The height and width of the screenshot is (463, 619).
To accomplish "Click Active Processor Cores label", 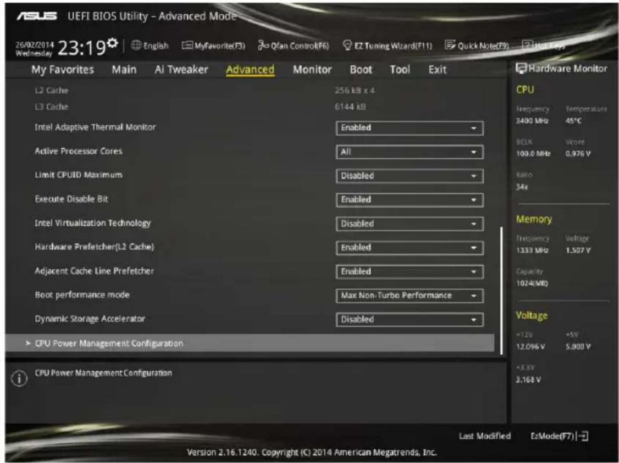I will (79, 152).
